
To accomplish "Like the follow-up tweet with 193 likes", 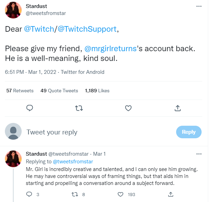I will [121, 194].
